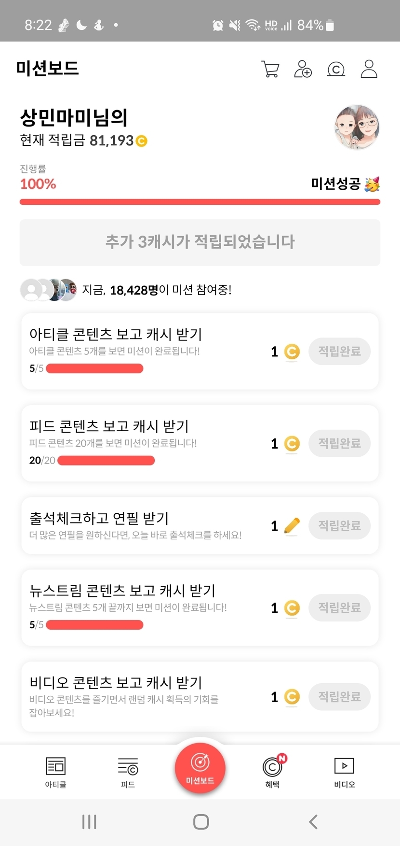Open the user profile icon
Image resolution: width=400 pixels, height=846 pixels.
pos(369,69)
